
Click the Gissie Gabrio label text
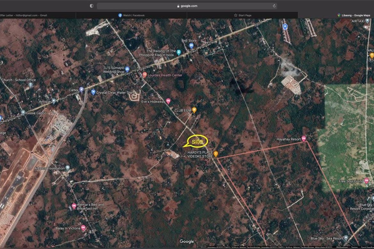tap(36, 113)
